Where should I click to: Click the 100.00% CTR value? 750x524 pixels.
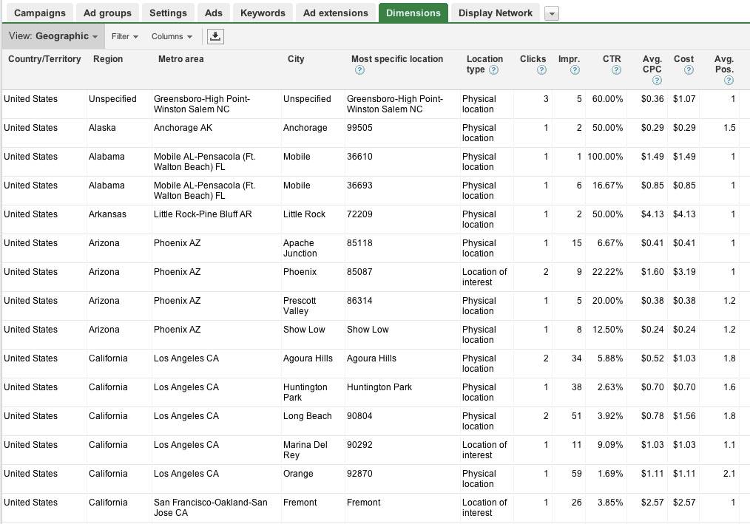point(605,157)
